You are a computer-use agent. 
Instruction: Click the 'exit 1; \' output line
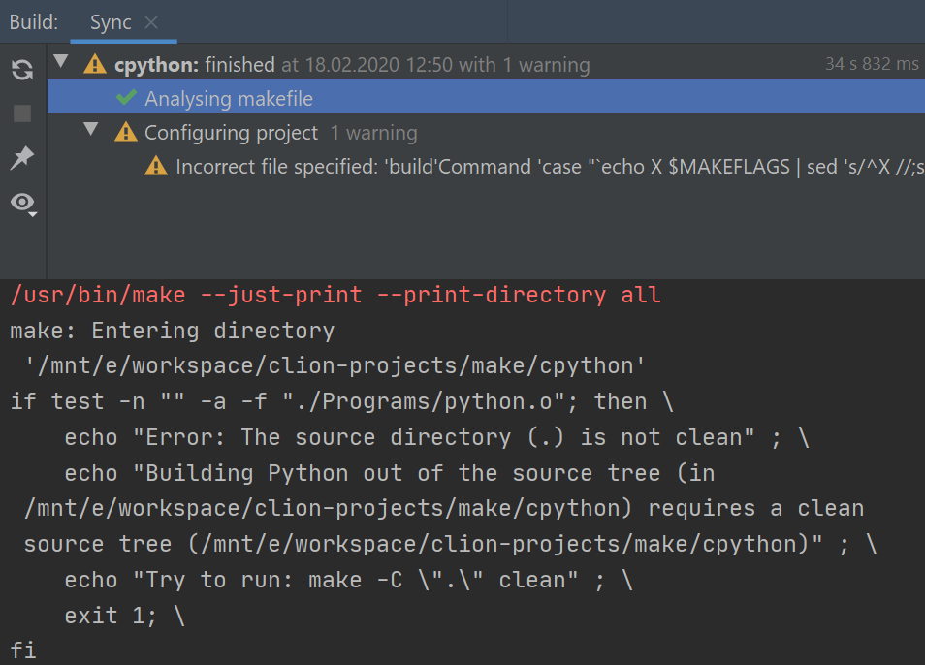124,616
